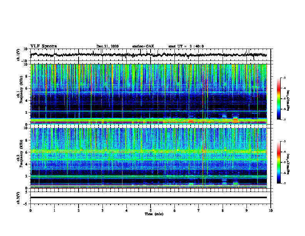Image resolution: width=305 pixels, height=236 pixels.
Task: Click the "8" tick on the Time axis
Action: [223, 211]
